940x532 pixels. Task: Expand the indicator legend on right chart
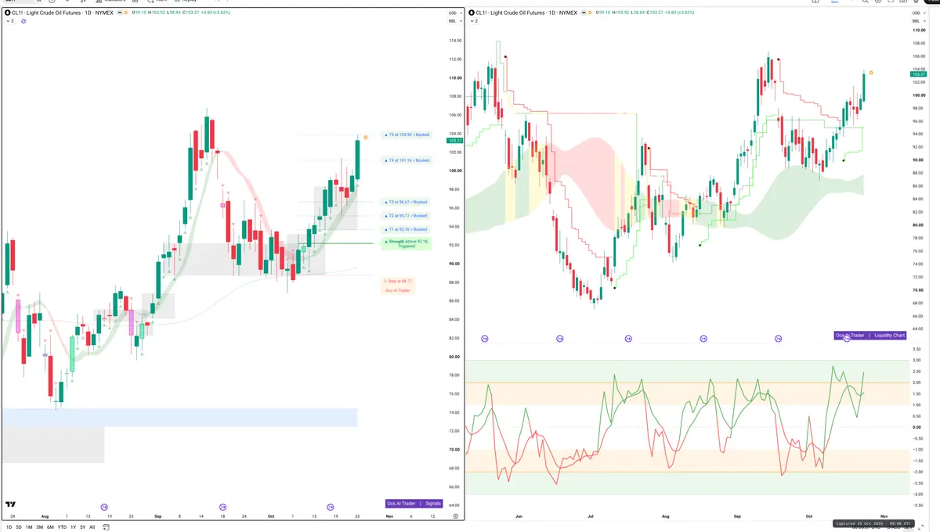pyautogui.click(x=474, y=21)
